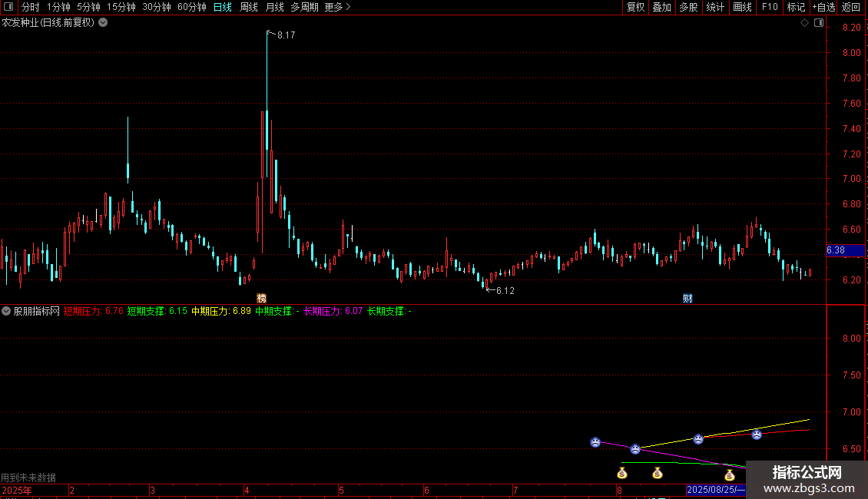Click the 股朋指标网 indicator name
868x499 pixels.
point(37,311)
